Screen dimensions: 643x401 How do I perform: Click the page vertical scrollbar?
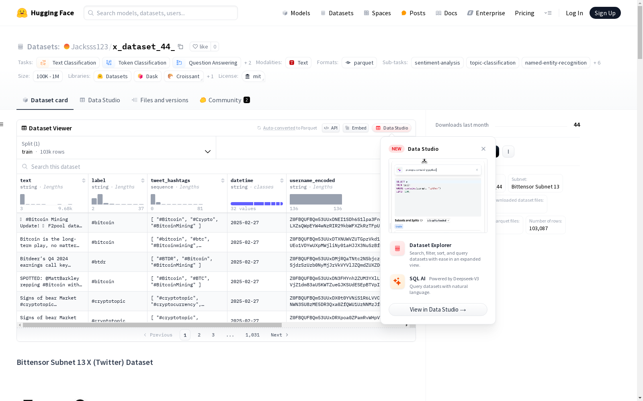(640, 32)
